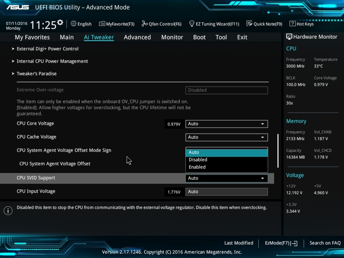Choose Disabled in the dropdown list
This screenshot has width=344, height=258.
pyautogui.click(x=227, y=160)
